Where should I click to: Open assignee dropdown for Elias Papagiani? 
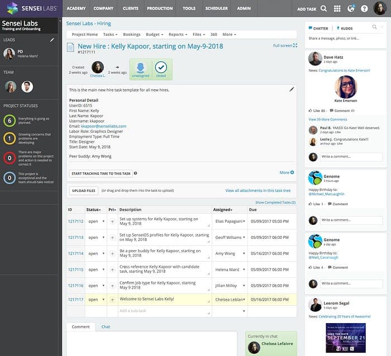coord(244,221)
